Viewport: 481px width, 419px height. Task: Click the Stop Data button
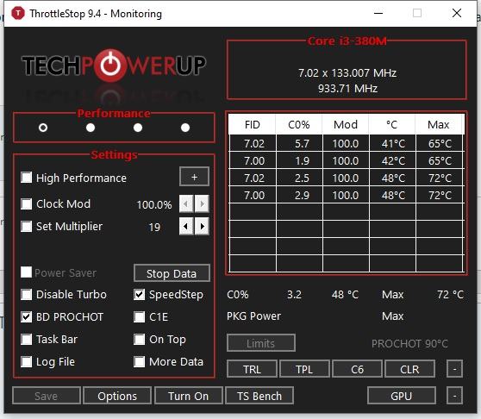pos(172,273)
